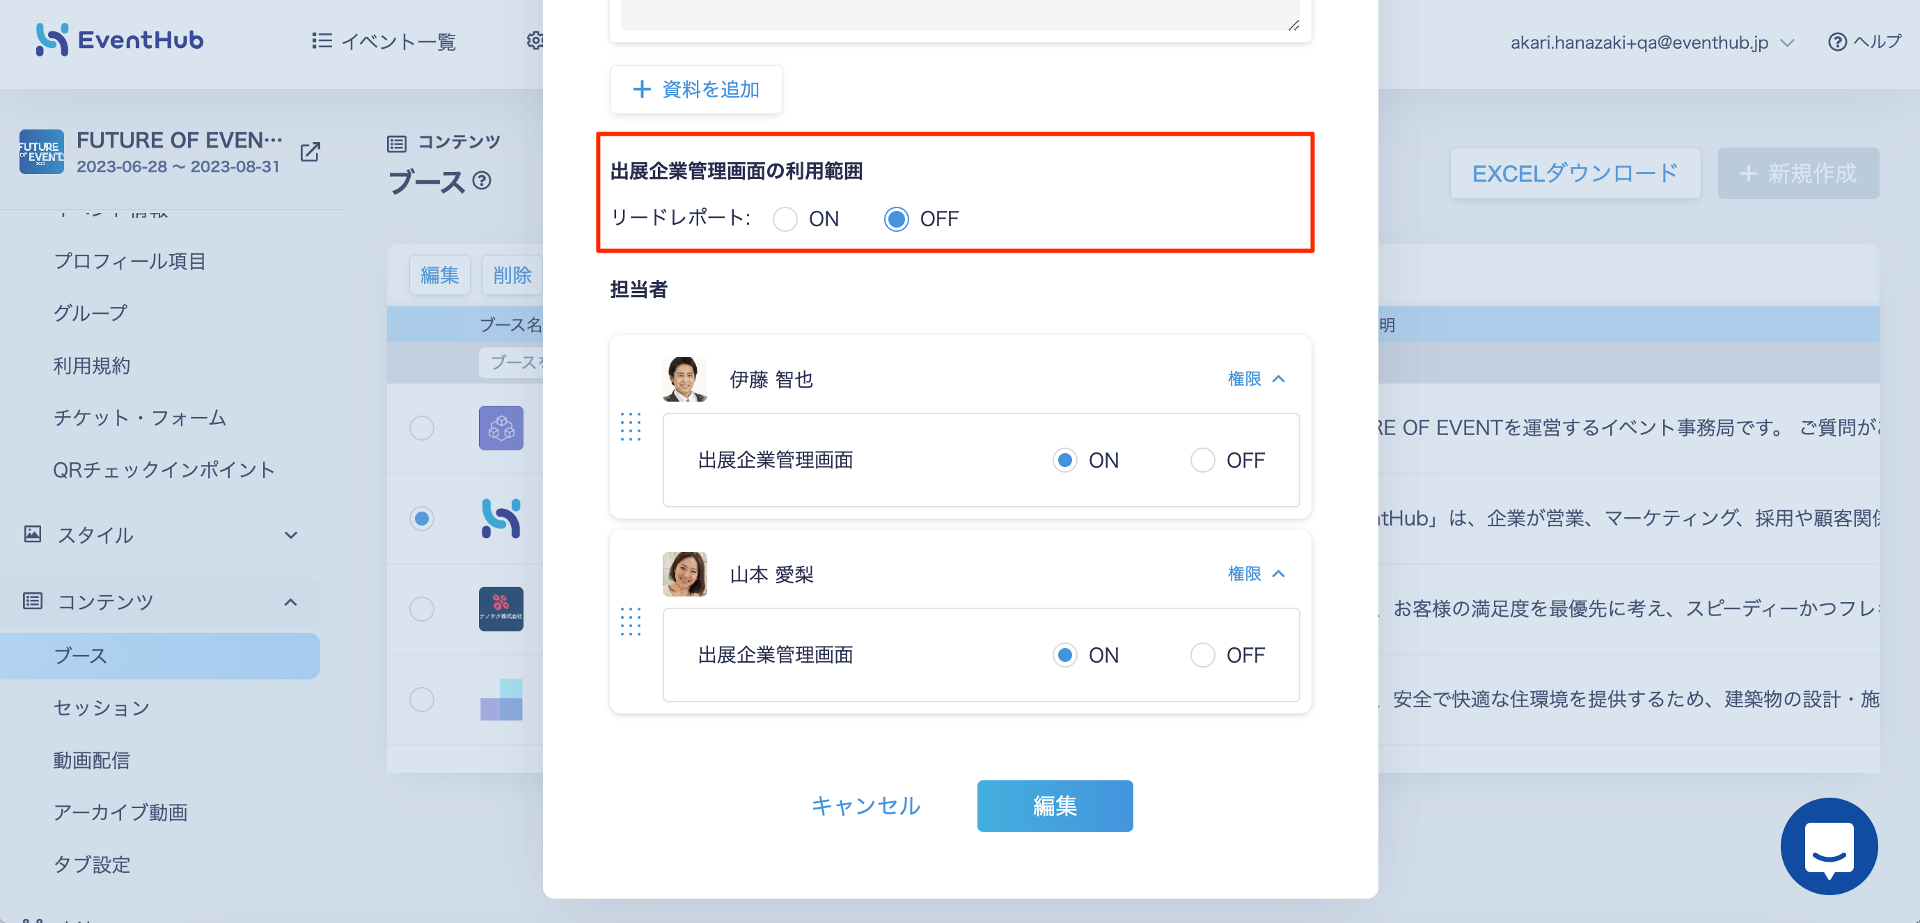Click the 出展企業管理画面の利用範囲 heading

tap(737, 171)
